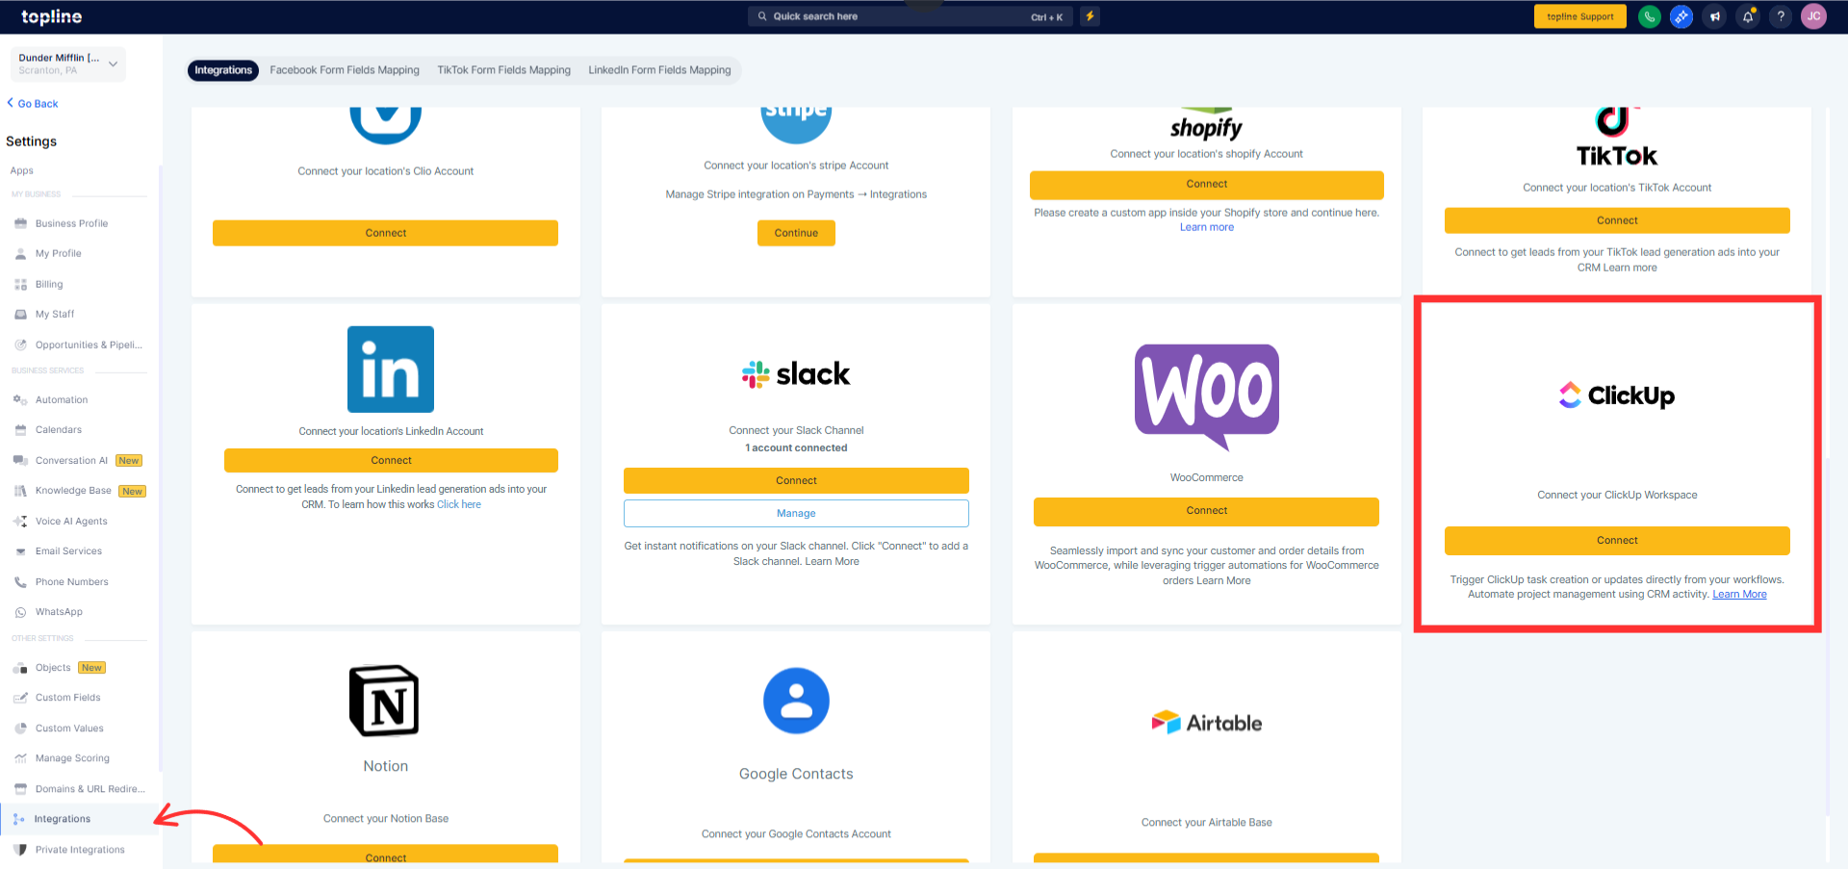Connect the ClickUp workspace
The image size is (1848, 869).
[1617, 541]
